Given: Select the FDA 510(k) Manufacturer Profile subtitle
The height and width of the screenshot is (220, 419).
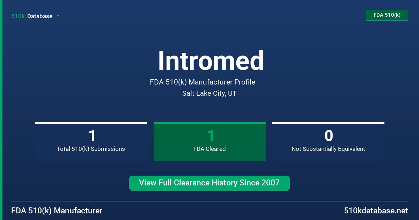Looking at the screenshot, I should [203, 82].
